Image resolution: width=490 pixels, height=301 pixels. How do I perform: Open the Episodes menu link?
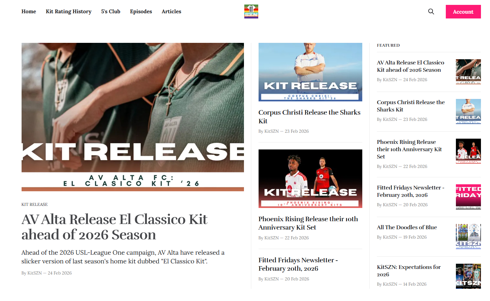(x=141, y=11)
